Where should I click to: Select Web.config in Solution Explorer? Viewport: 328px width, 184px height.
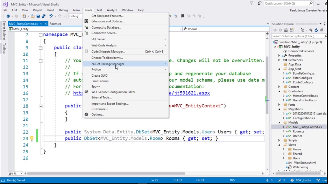click(300, 167)
